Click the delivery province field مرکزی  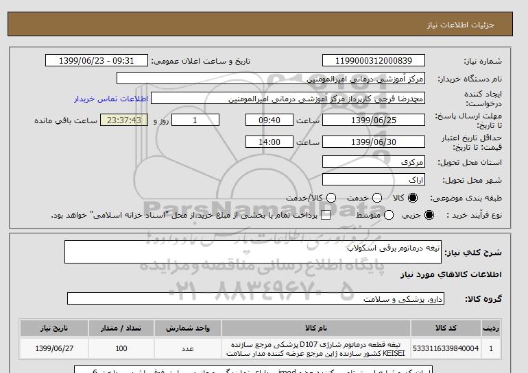374,162
